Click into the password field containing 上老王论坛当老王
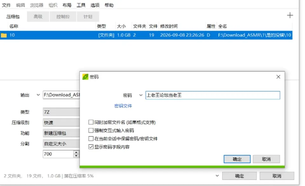Viewport: 305px width, 186px height. coord(213,95)
